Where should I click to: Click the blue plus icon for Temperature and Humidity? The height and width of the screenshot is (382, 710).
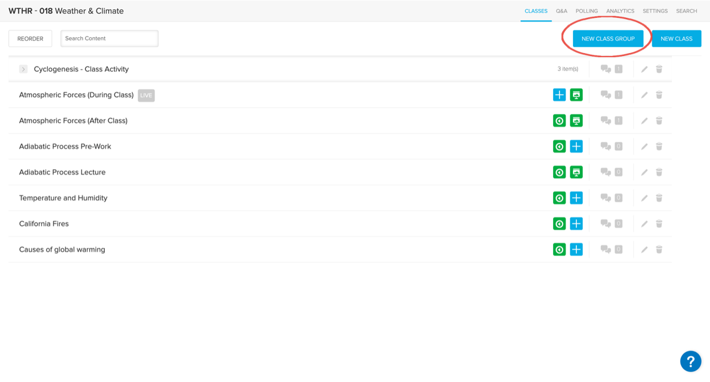pos(576,198)
